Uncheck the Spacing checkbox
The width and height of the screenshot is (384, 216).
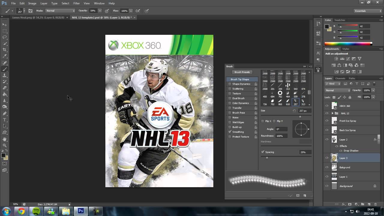pos(263,152)
